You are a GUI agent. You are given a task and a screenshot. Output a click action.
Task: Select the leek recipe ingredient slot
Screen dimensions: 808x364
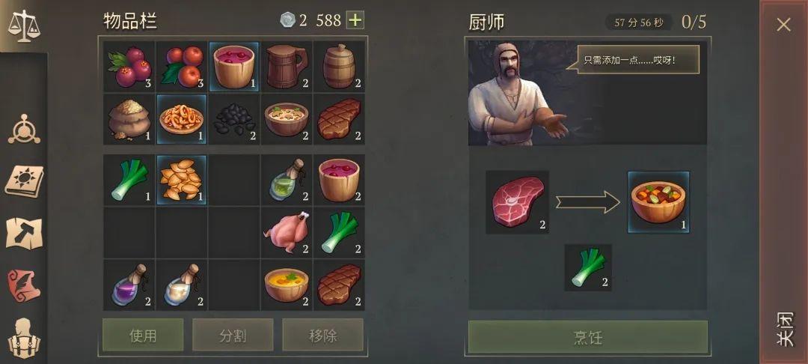(588, 267)
